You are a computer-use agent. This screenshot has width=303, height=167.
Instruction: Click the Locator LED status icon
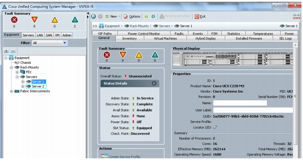tap(215, 128)
